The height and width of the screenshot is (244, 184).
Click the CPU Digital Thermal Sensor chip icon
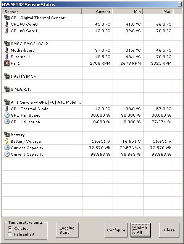[x=7, y=18]
